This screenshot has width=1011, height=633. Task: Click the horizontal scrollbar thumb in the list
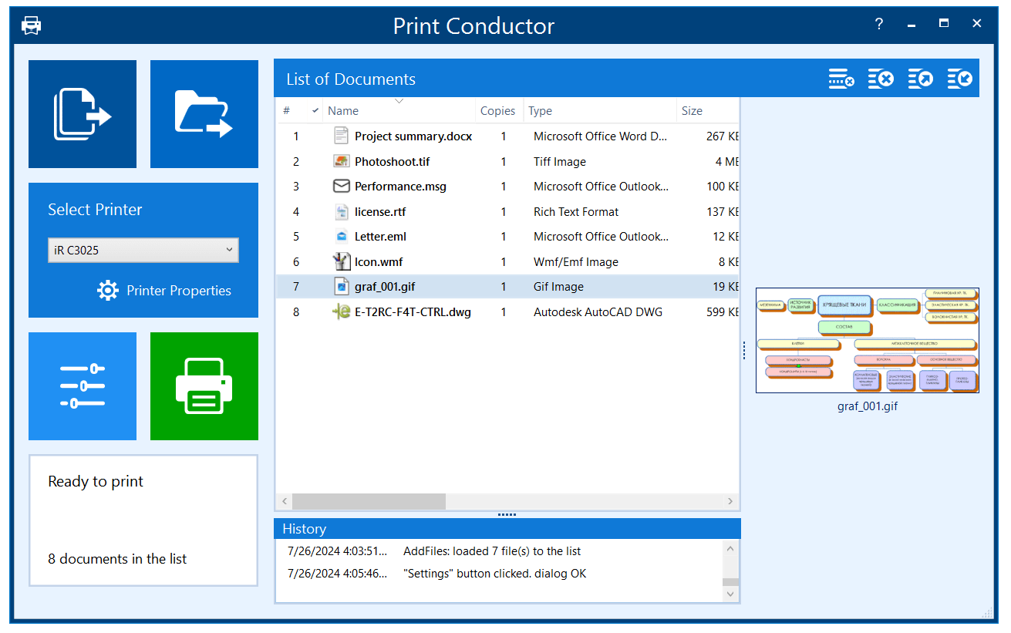pyautogui.click(x=369, y=502)
